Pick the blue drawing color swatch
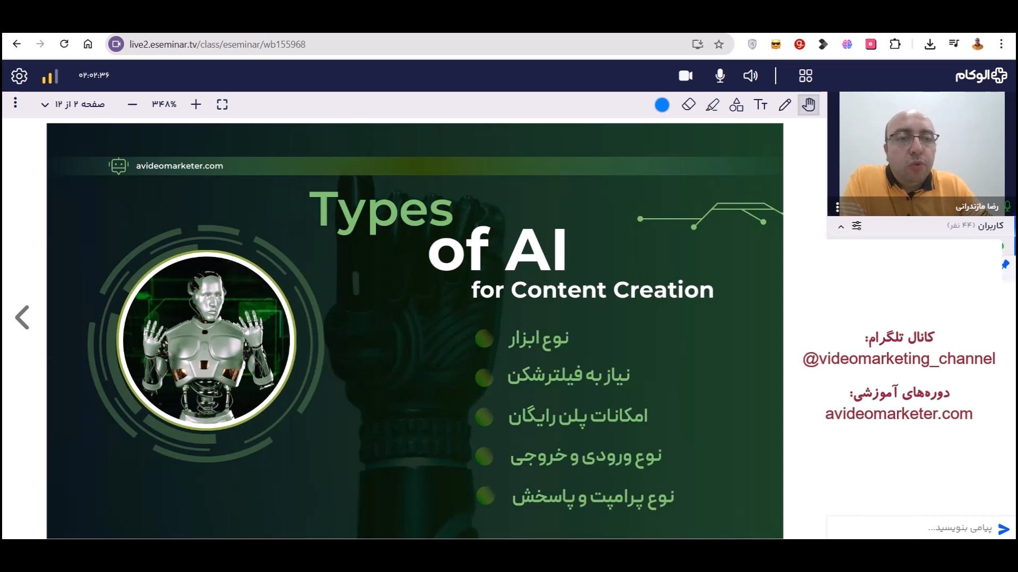This screenshot has height=572, width=1018. pos(662,105)
